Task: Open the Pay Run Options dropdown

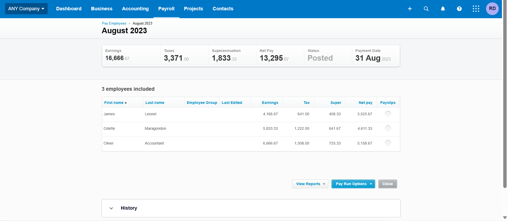Action: click(353, 184)
